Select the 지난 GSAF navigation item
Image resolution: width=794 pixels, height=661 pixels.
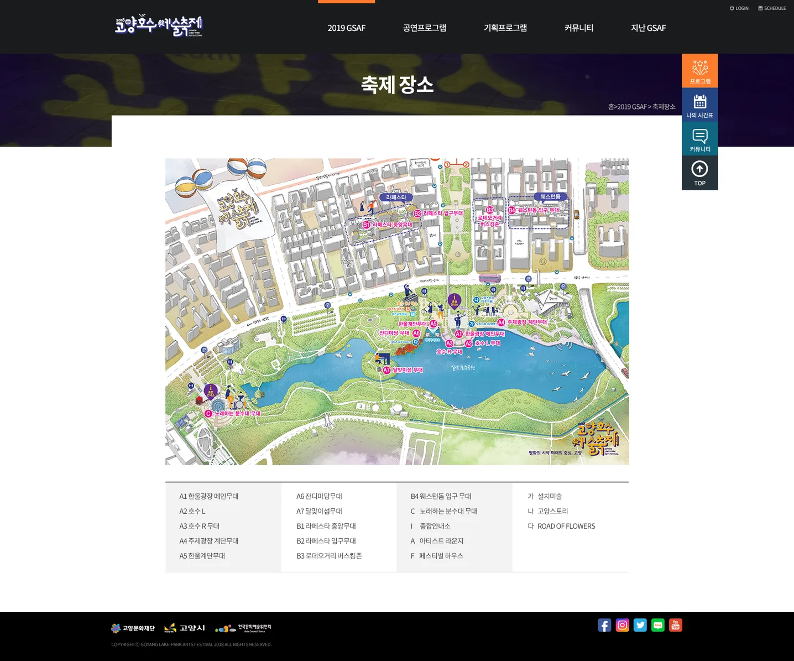tap(648, 28)
